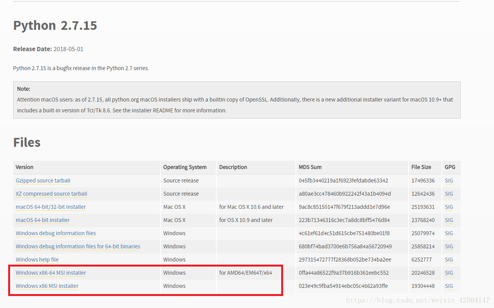Open SIG link for macOS 64-bit installer row
The width and height of the screenshot is (494, 308).
click(x=449, y=220)
